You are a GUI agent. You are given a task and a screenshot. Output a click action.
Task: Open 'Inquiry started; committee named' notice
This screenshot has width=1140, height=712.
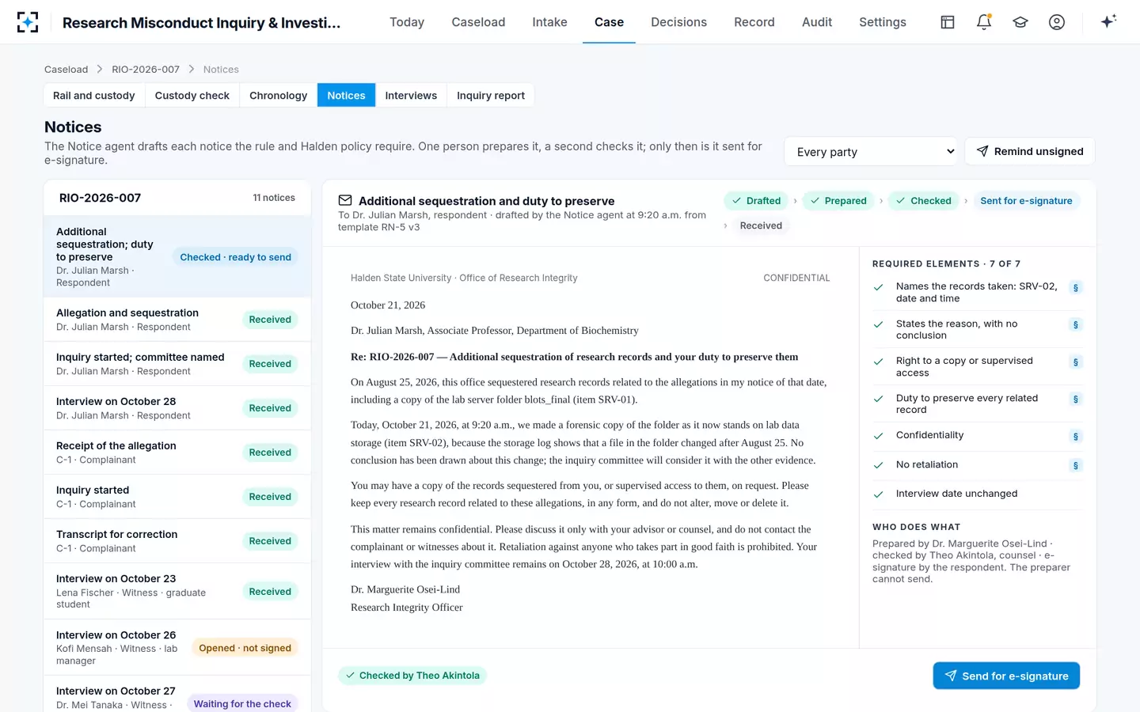177,364
